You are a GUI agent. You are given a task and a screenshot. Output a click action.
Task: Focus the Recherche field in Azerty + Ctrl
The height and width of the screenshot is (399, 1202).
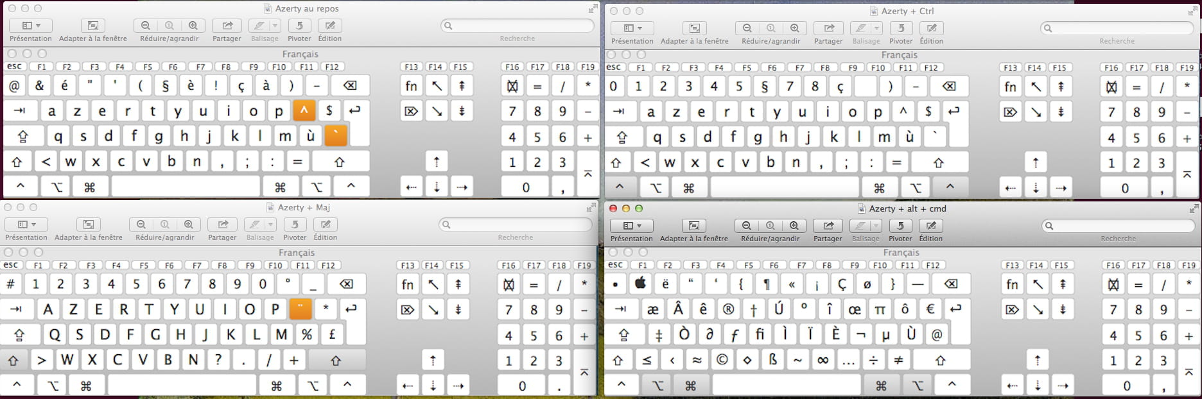tap(1117, 28)
